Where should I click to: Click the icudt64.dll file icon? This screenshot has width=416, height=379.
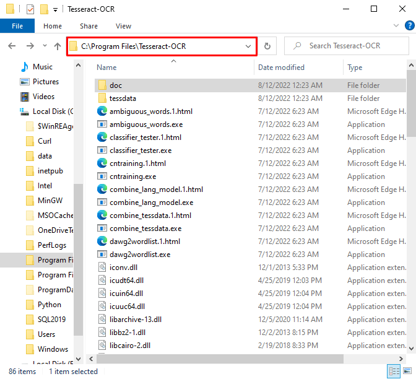click(x=102, y=281)
